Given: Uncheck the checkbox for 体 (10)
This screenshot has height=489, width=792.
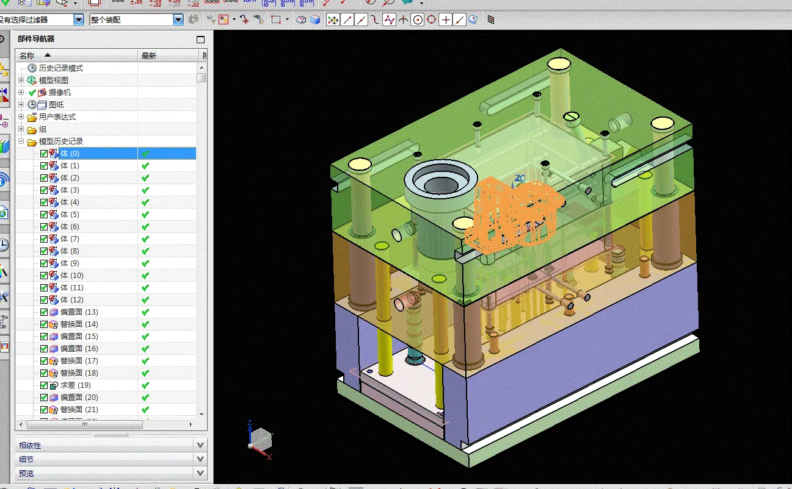Looking at the screenshot, I should click(x=43, y=276).
